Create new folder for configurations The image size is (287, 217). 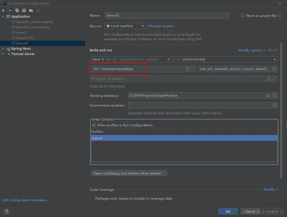31,10
